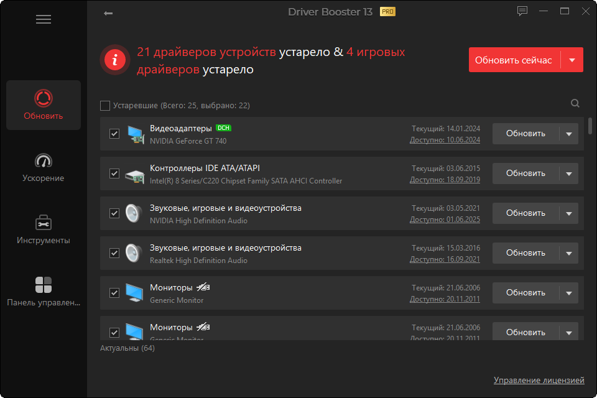Click the NVIDIA GeForce GT 740 device icon
The width and height of the screenshot is (597, 398).
coord(135,134)
